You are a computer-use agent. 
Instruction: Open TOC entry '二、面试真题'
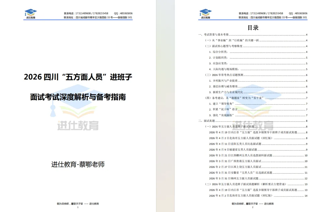[253, 121]
